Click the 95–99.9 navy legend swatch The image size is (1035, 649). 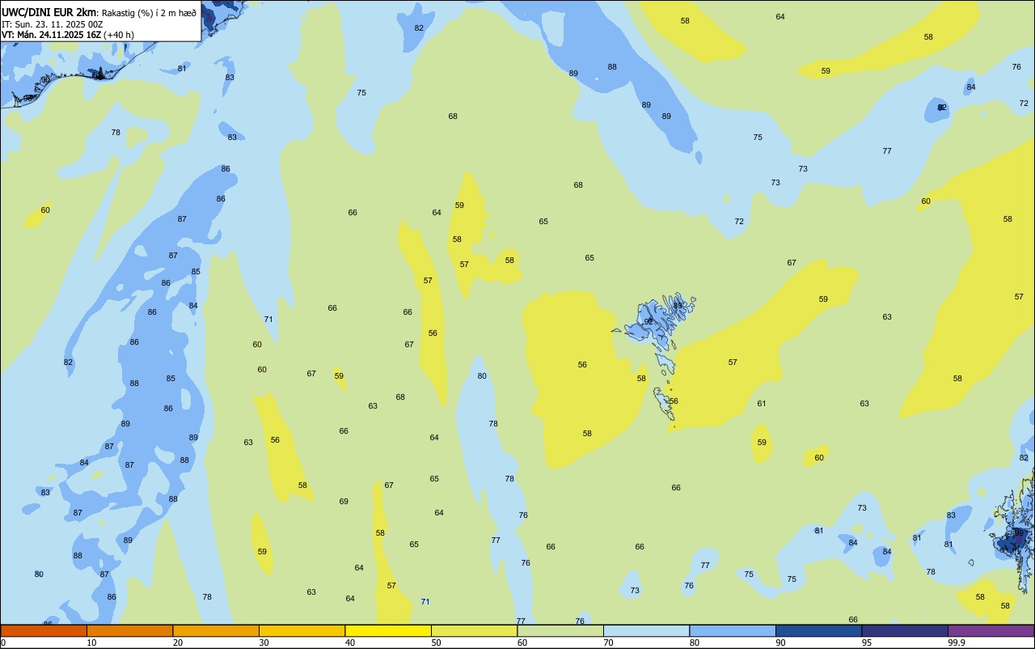click(905, 630)
